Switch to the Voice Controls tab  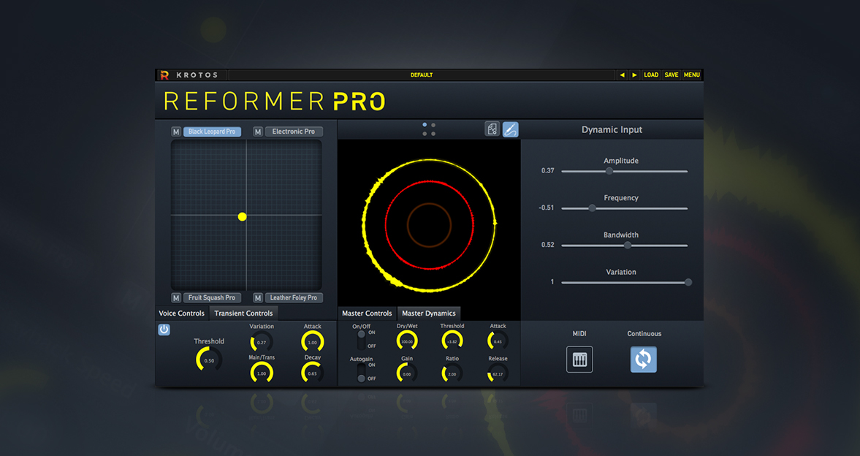(x=181, y=313)
